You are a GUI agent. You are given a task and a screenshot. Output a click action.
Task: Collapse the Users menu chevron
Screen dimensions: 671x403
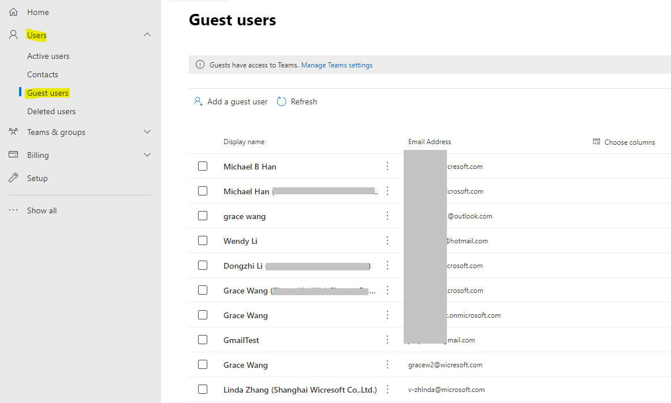(147, 35)
